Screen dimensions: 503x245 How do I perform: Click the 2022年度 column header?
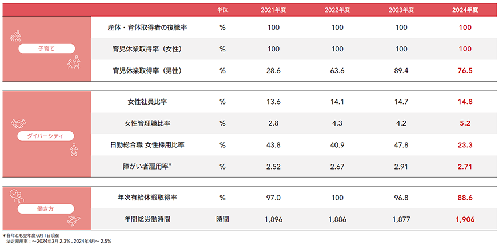pos(337,10)
